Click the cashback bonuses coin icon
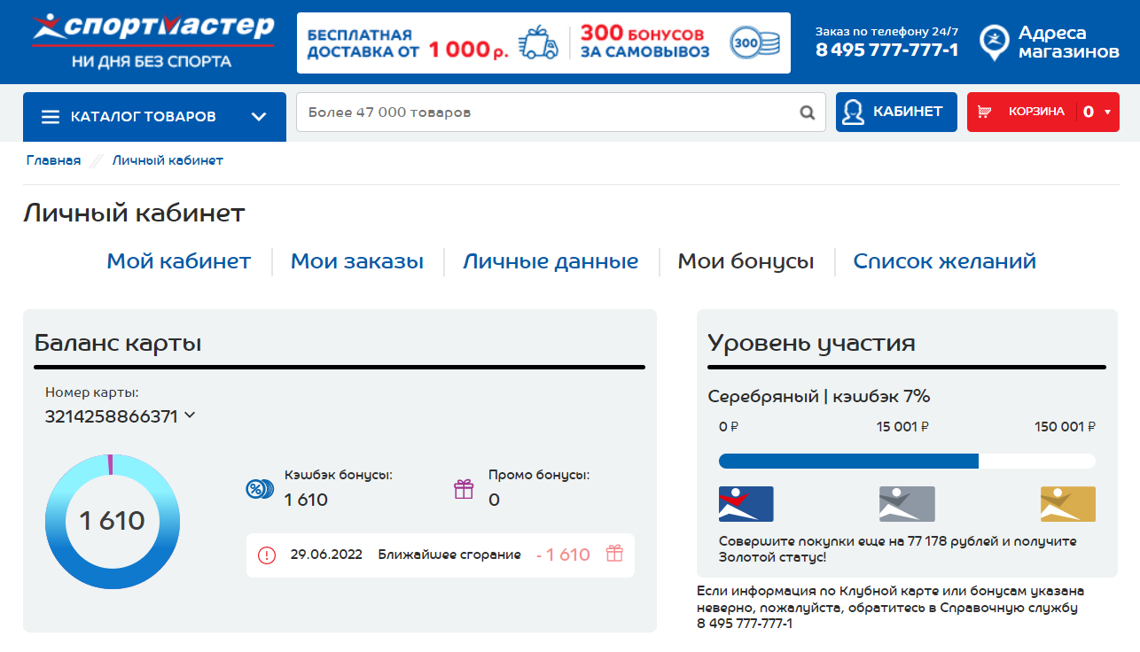Screen dimensions: 1140x652 click(259, 488)
